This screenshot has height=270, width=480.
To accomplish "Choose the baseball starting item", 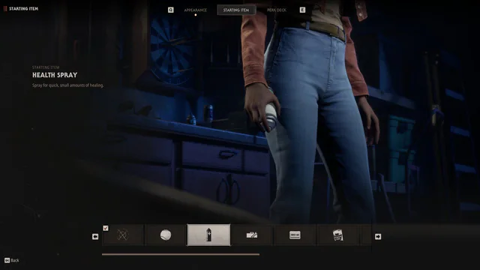I will pos(166,235).
